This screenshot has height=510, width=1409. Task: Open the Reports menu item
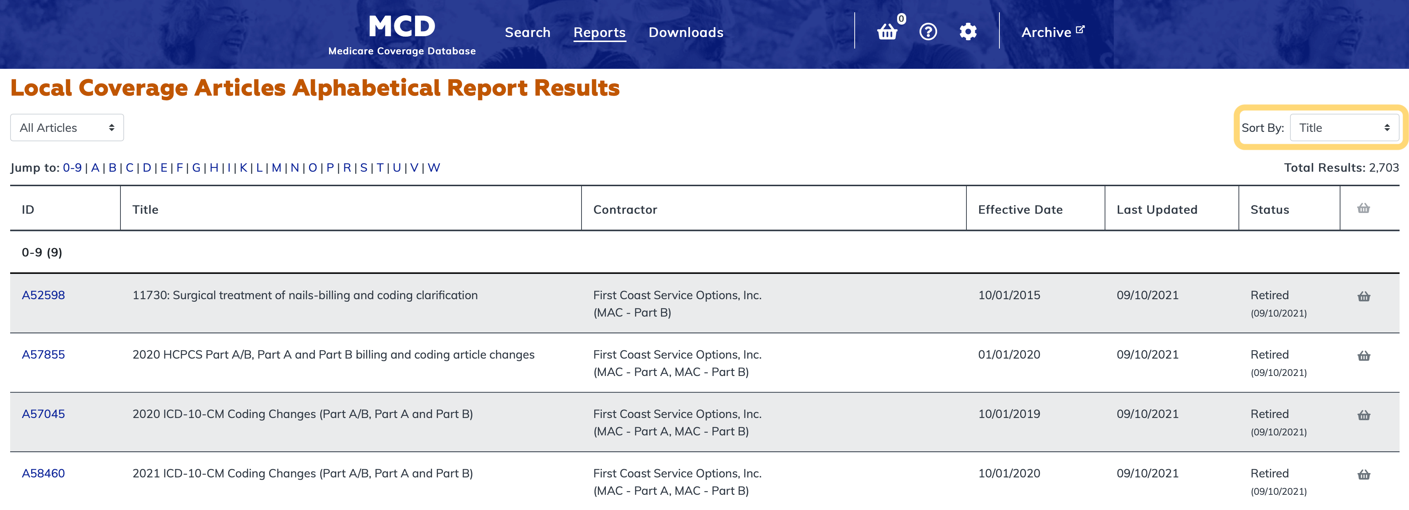coord(599,32)
